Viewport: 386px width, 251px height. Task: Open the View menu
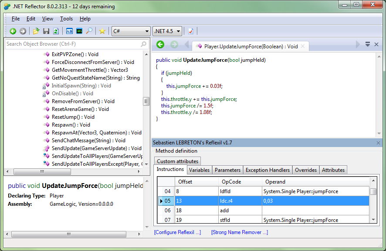point(47,19)
